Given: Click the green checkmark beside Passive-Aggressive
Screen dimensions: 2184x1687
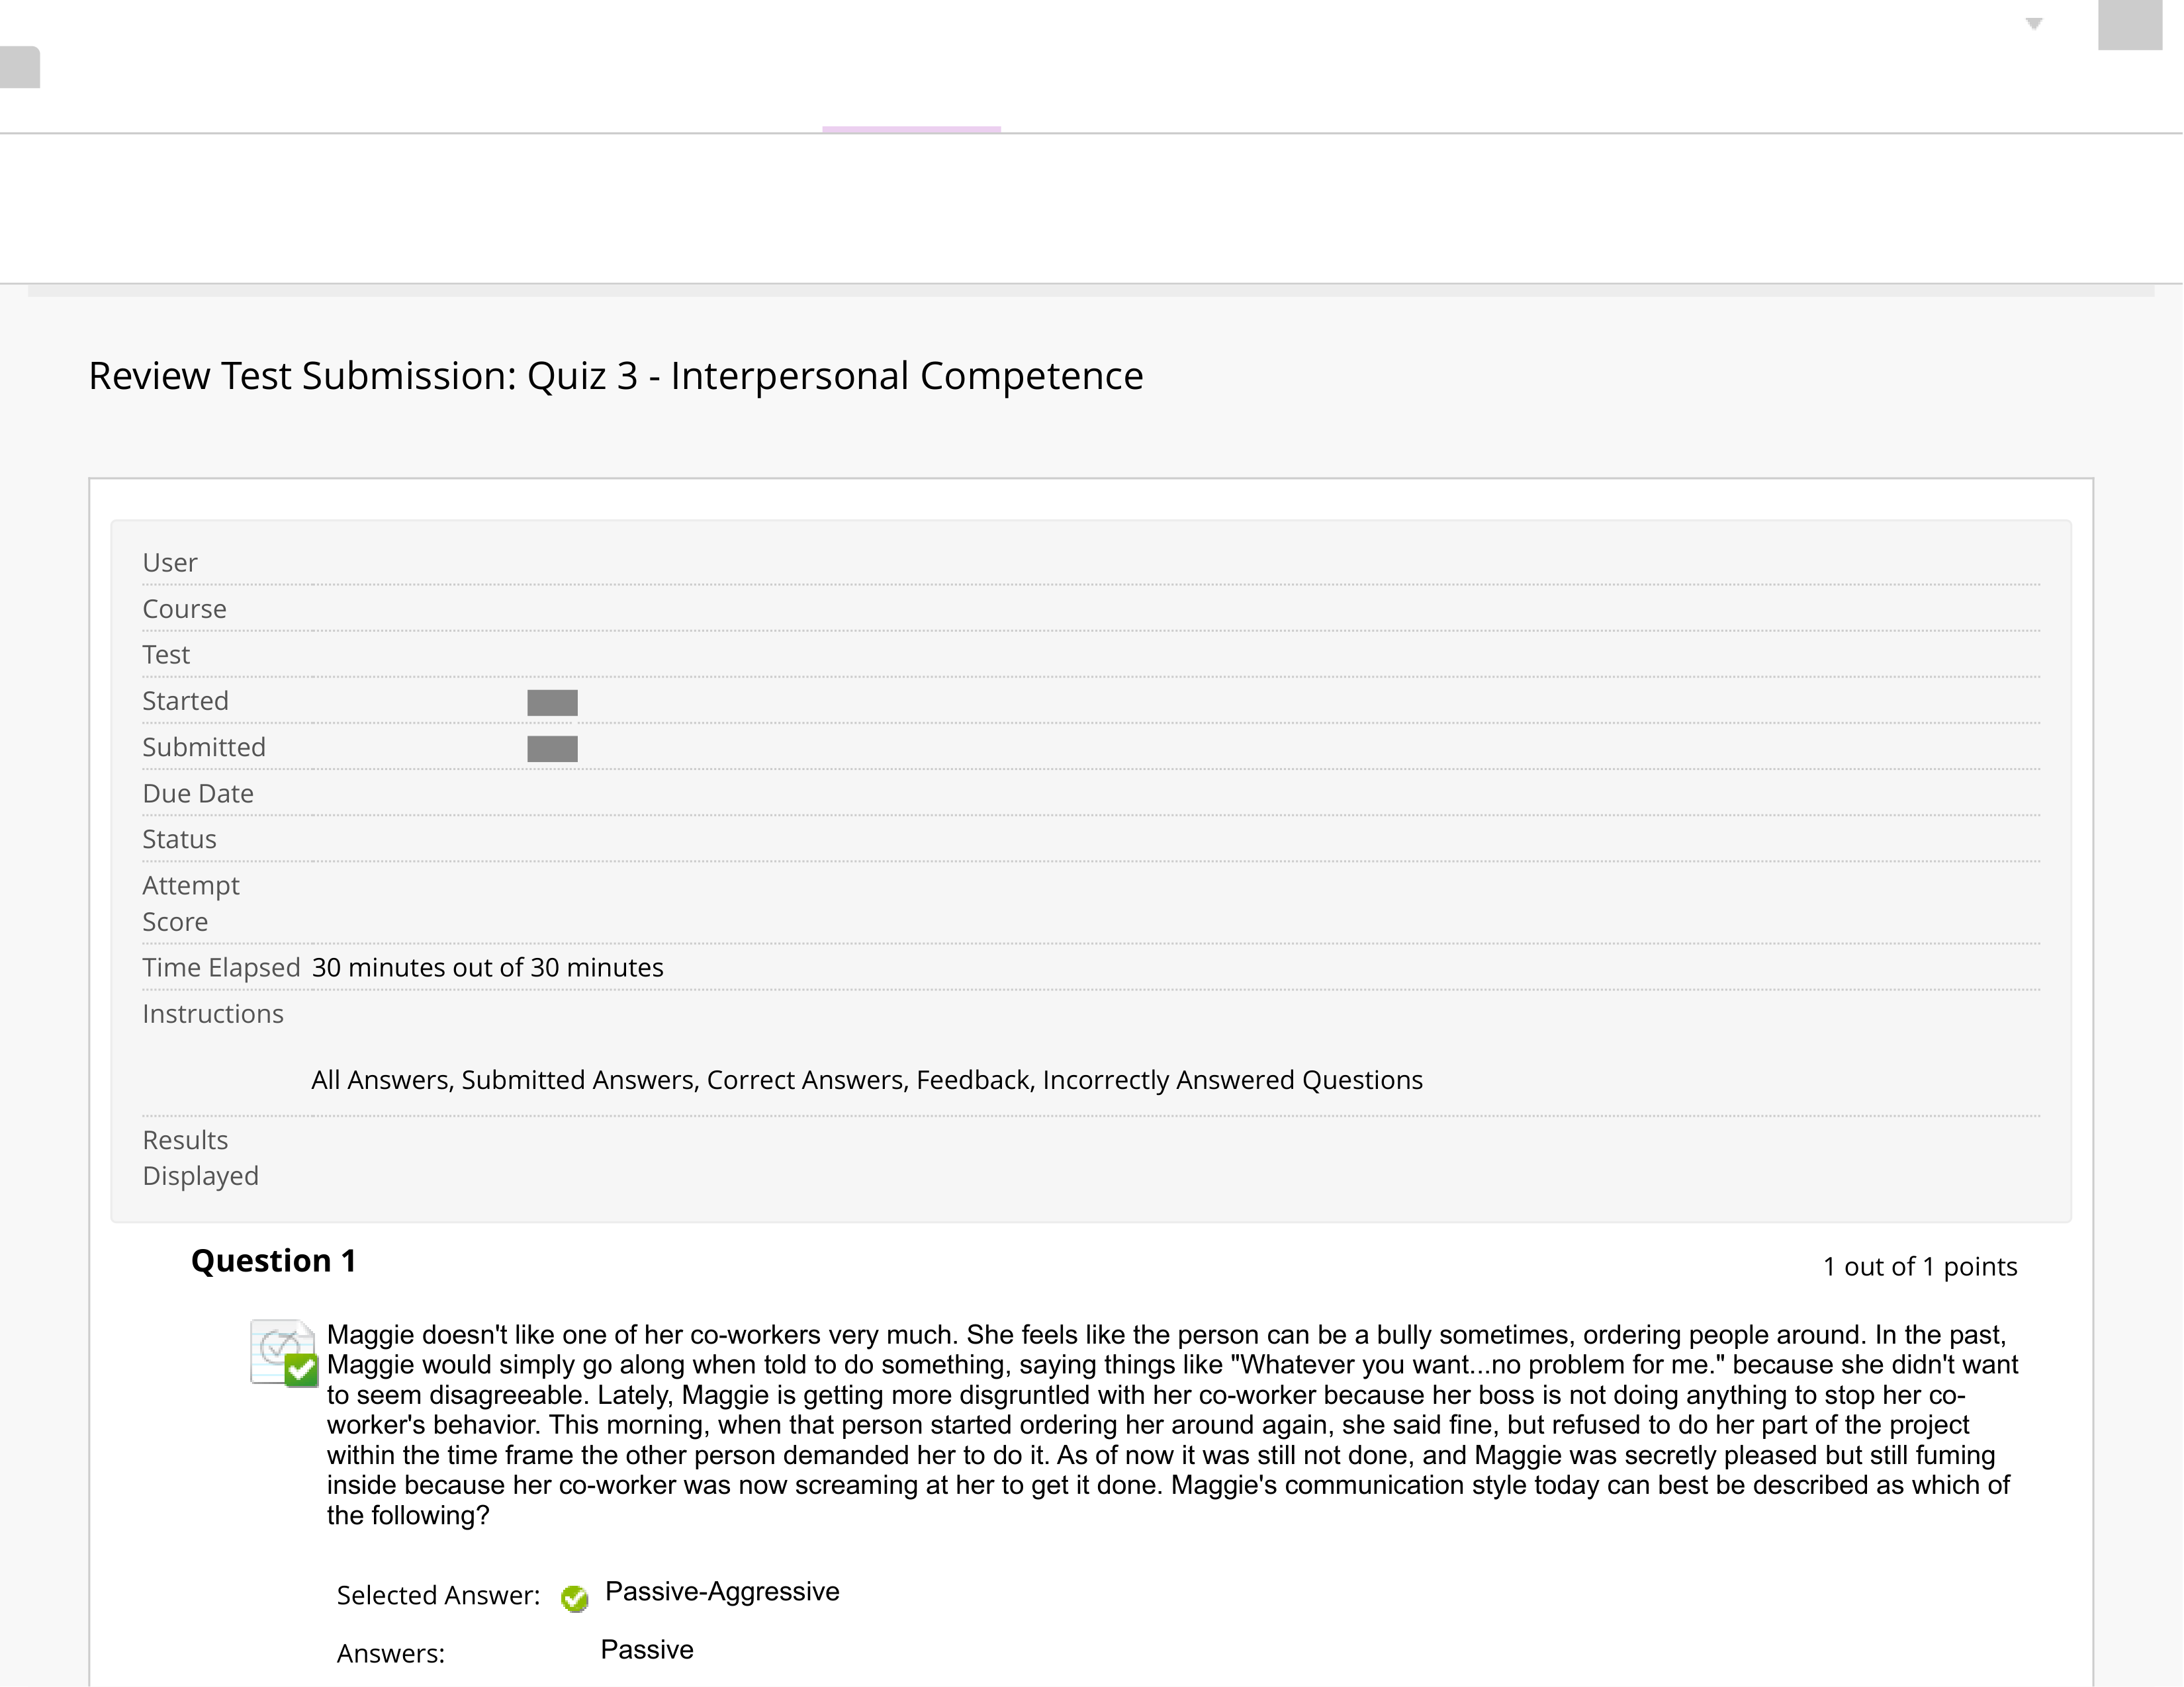Looking at the screenshot, I should (575, 1599).
